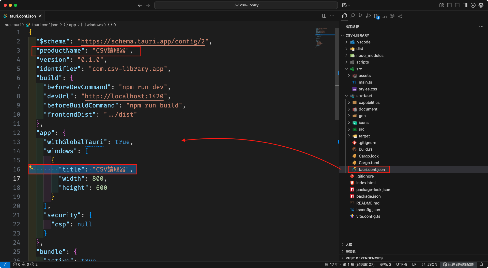Image resolution: width=488 pixels, height=268 pixels.
Task: Expand the assets folder
Action: [x=364, y=75]
